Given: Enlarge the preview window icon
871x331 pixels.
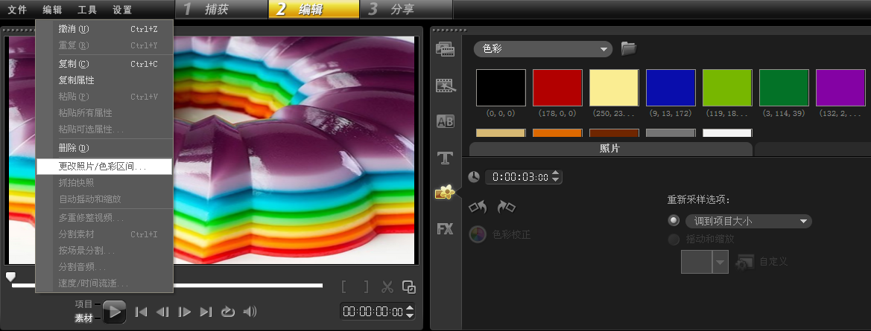Looking at the screenshot, I should coord(409,286).
